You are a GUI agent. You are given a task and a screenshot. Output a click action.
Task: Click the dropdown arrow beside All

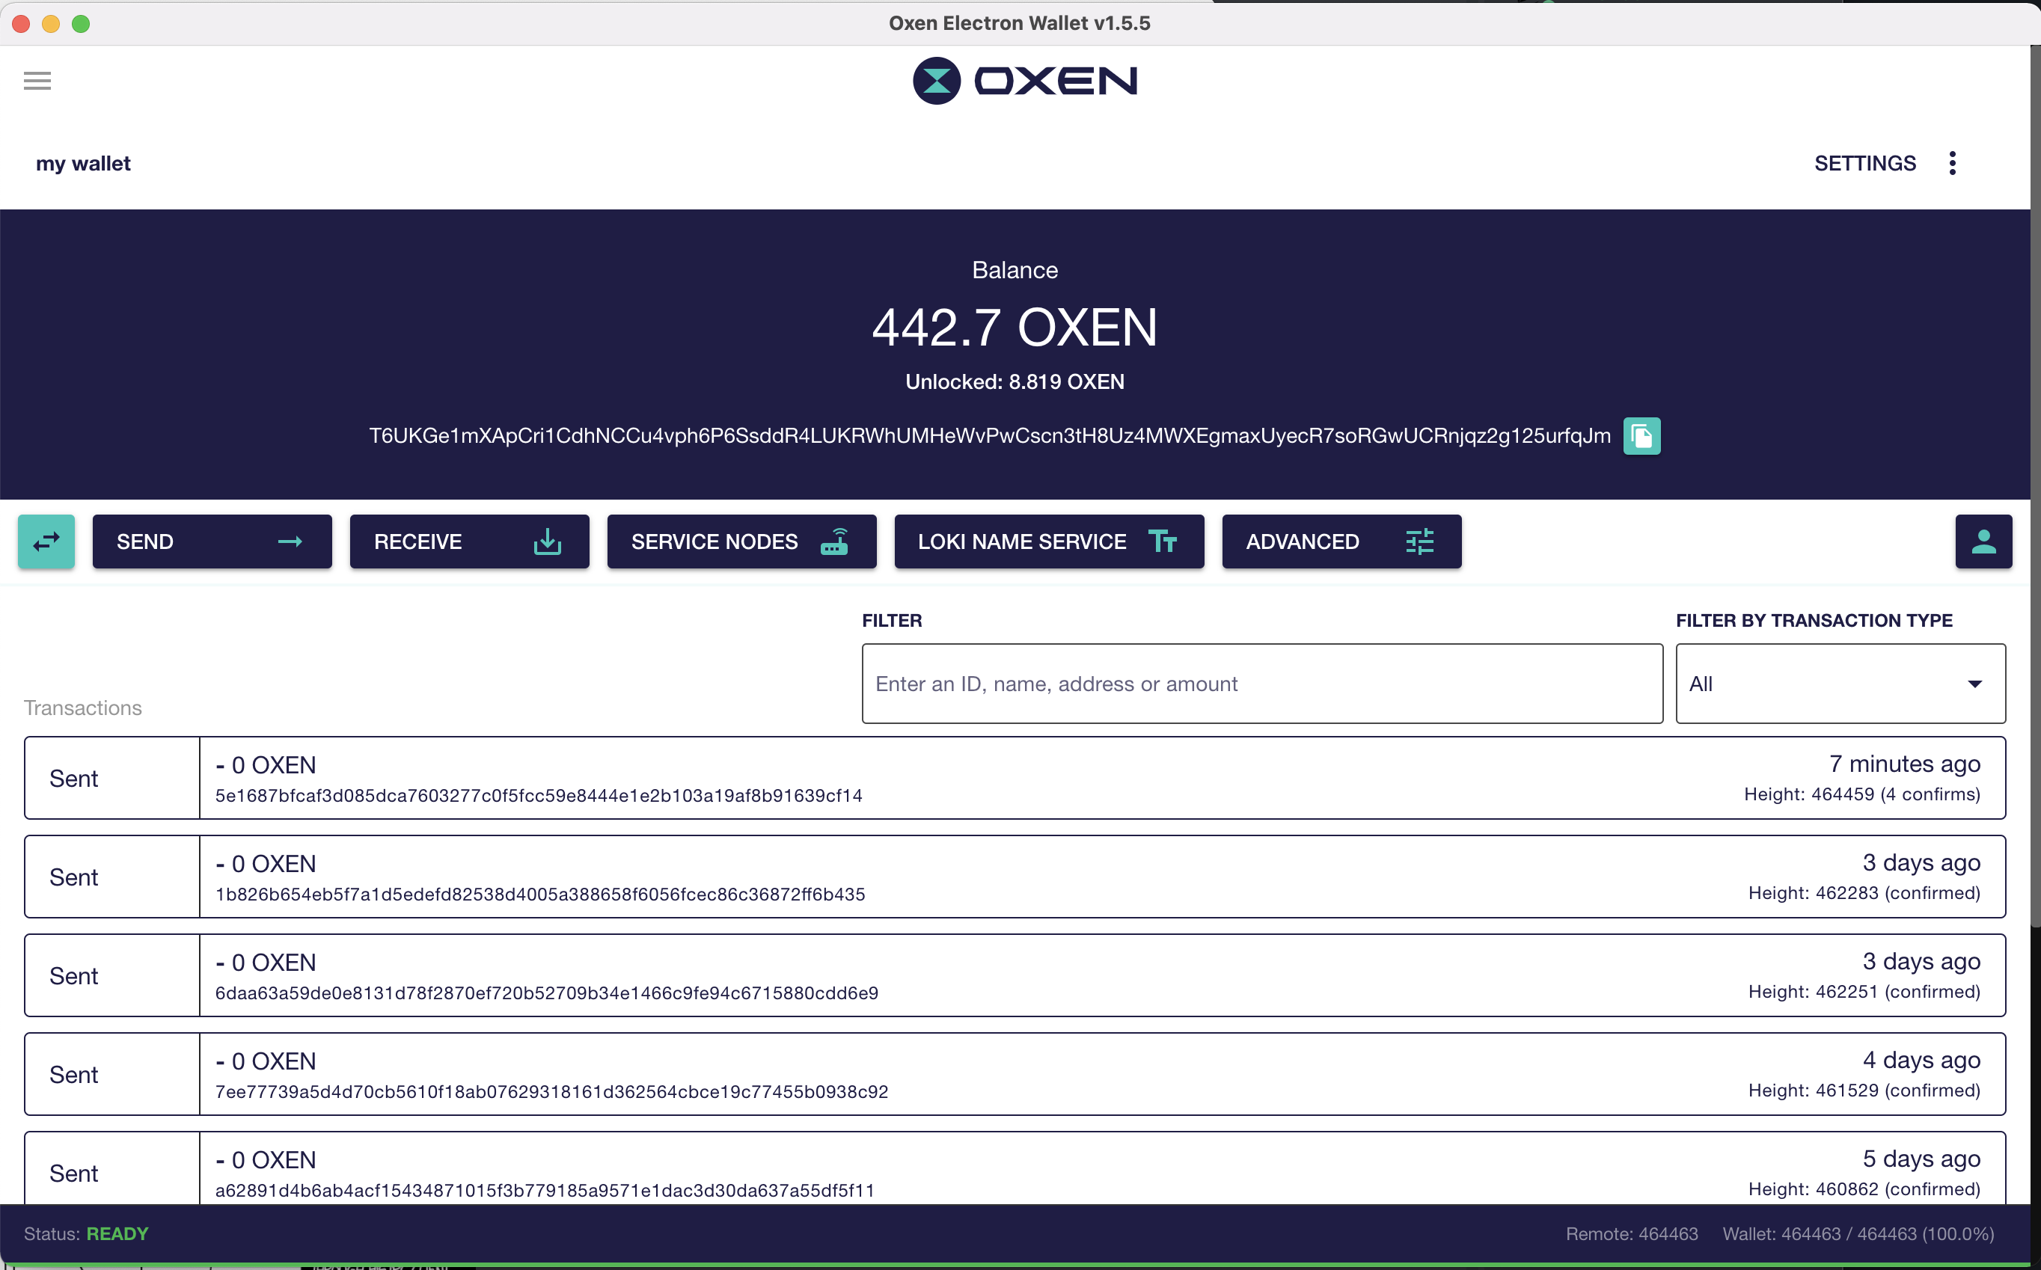coord(1974,684)
